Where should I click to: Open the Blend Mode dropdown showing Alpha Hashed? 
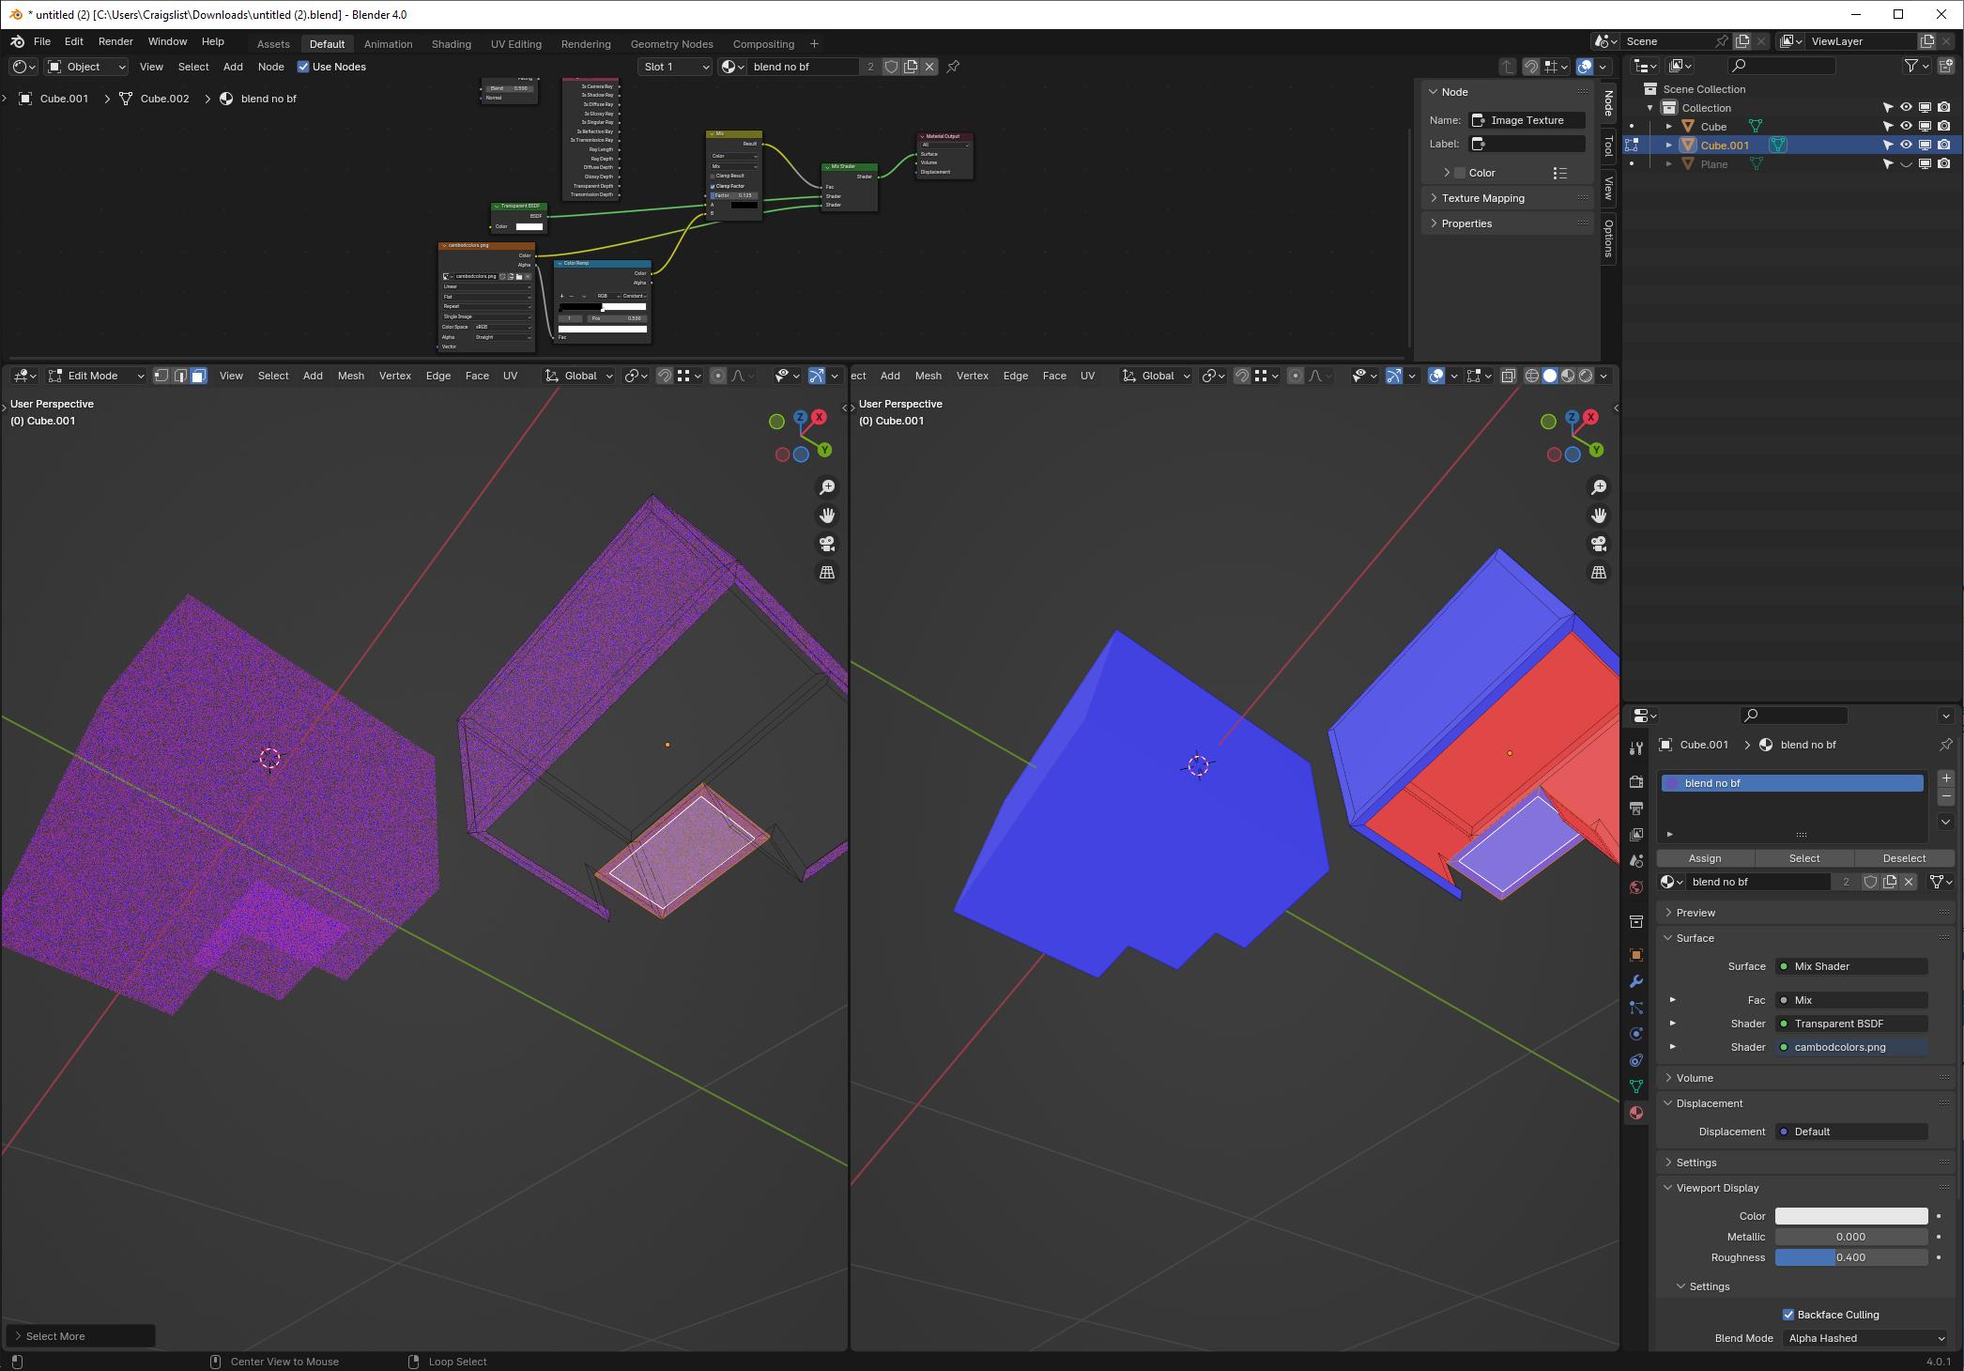pos(1864,1338)
